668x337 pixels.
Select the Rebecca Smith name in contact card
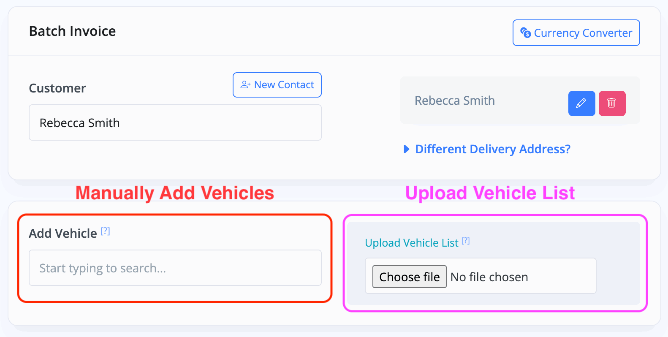(454, 101)
